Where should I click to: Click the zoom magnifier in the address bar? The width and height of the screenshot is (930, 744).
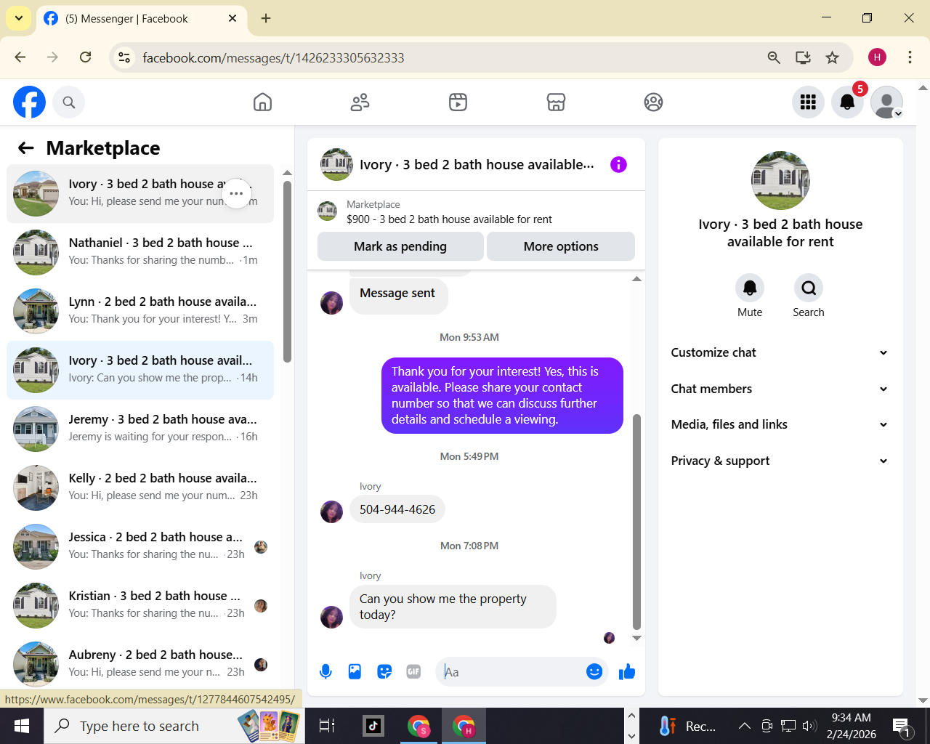774,57
